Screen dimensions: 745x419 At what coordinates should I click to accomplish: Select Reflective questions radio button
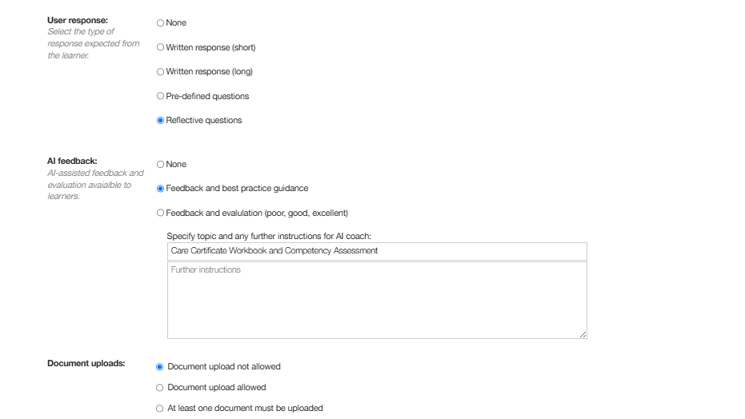click(161, 121)
